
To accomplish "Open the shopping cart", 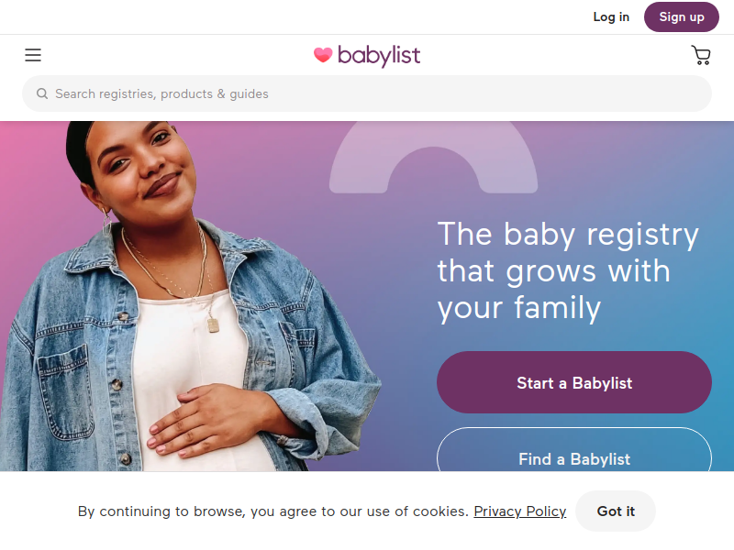I will (x=701, y=55).
